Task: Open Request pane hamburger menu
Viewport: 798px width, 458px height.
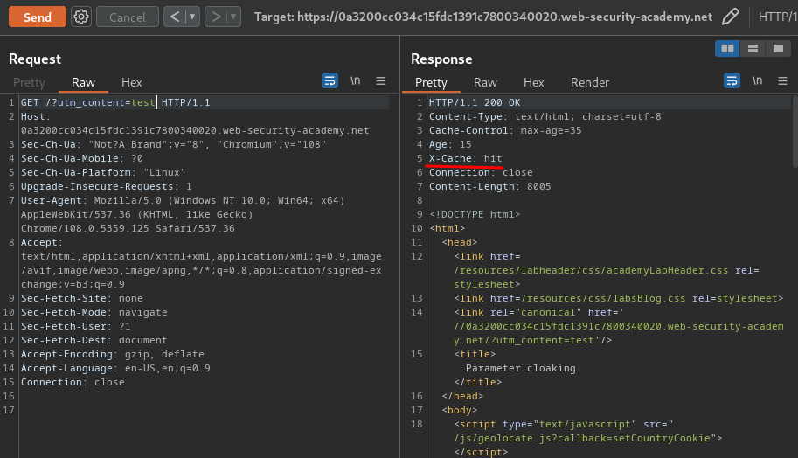Action: point(380,80)
